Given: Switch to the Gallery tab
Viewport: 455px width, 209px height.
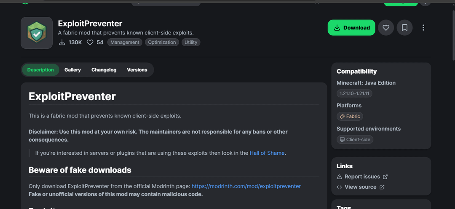Looking at the screenshot, I should 72,70.
